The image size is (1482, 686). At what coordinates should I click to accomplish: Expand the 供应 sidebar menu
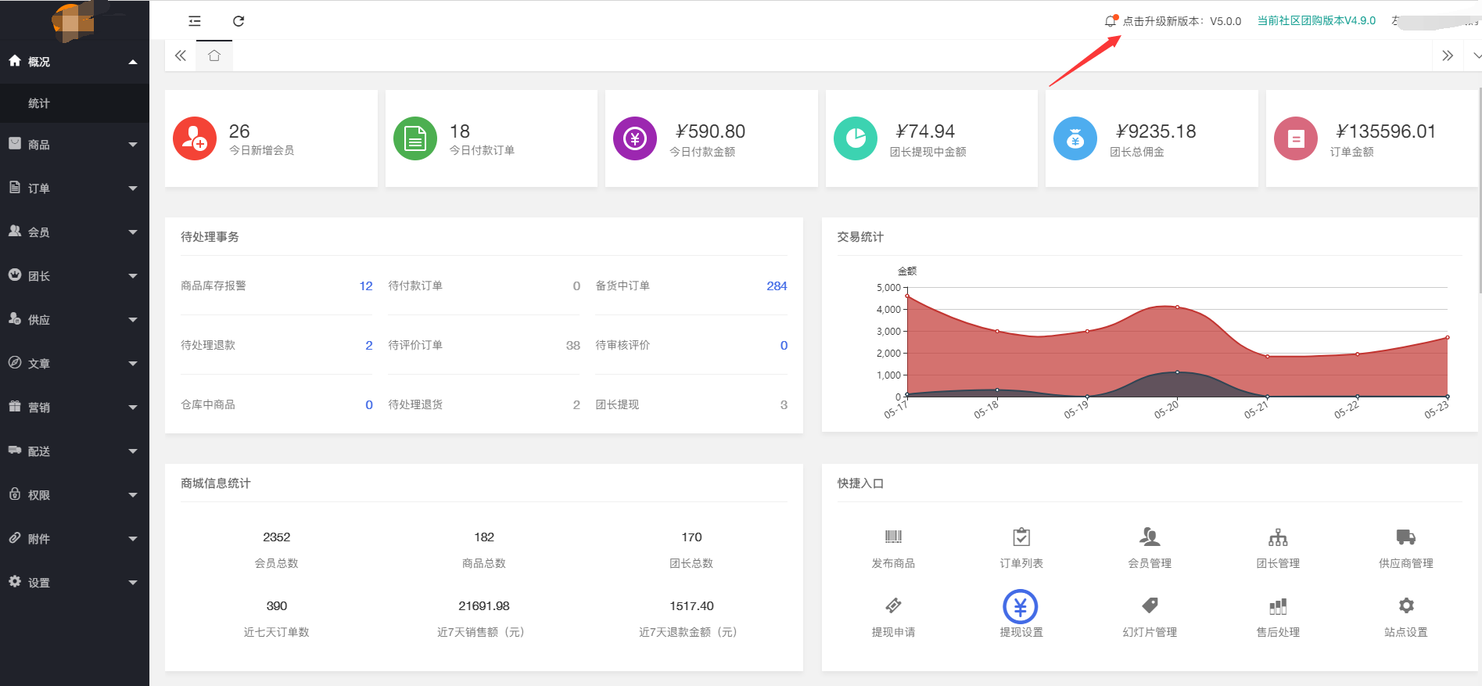coord(74,320)
